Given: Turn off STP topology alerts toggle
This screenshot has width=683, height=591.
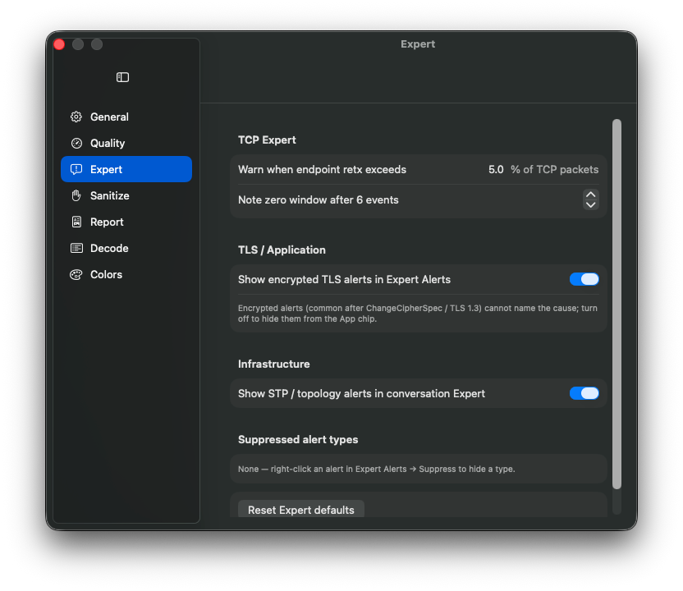Looking at the screenshot, I should coord(584,393).
